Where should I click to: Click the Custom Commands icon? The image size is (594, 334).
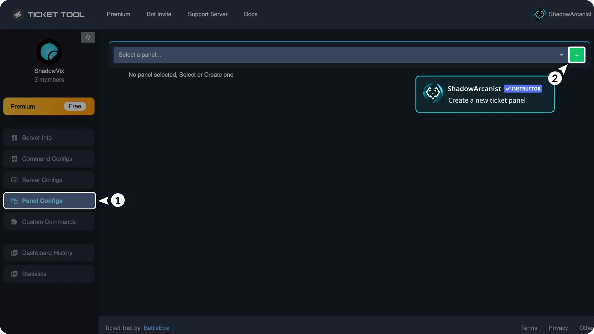(x=14, y=222)
